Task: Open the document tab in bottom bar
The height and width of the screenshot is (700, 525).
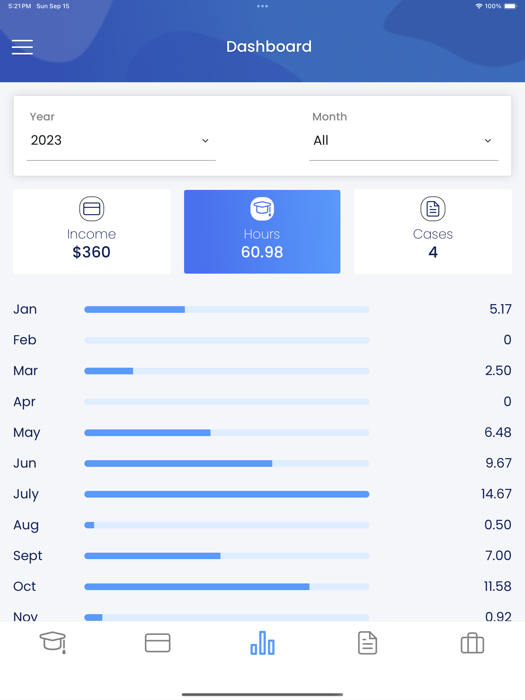Action: click(367, 643)
